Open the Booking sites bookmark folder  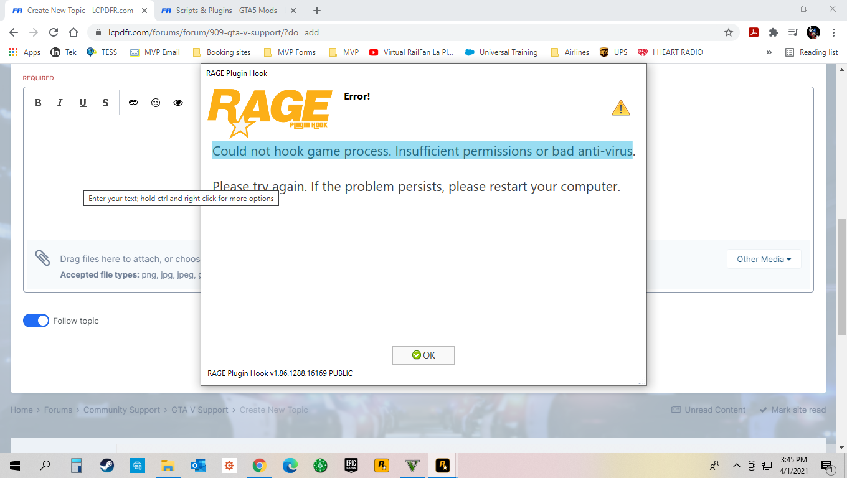[x=223, y=52]
